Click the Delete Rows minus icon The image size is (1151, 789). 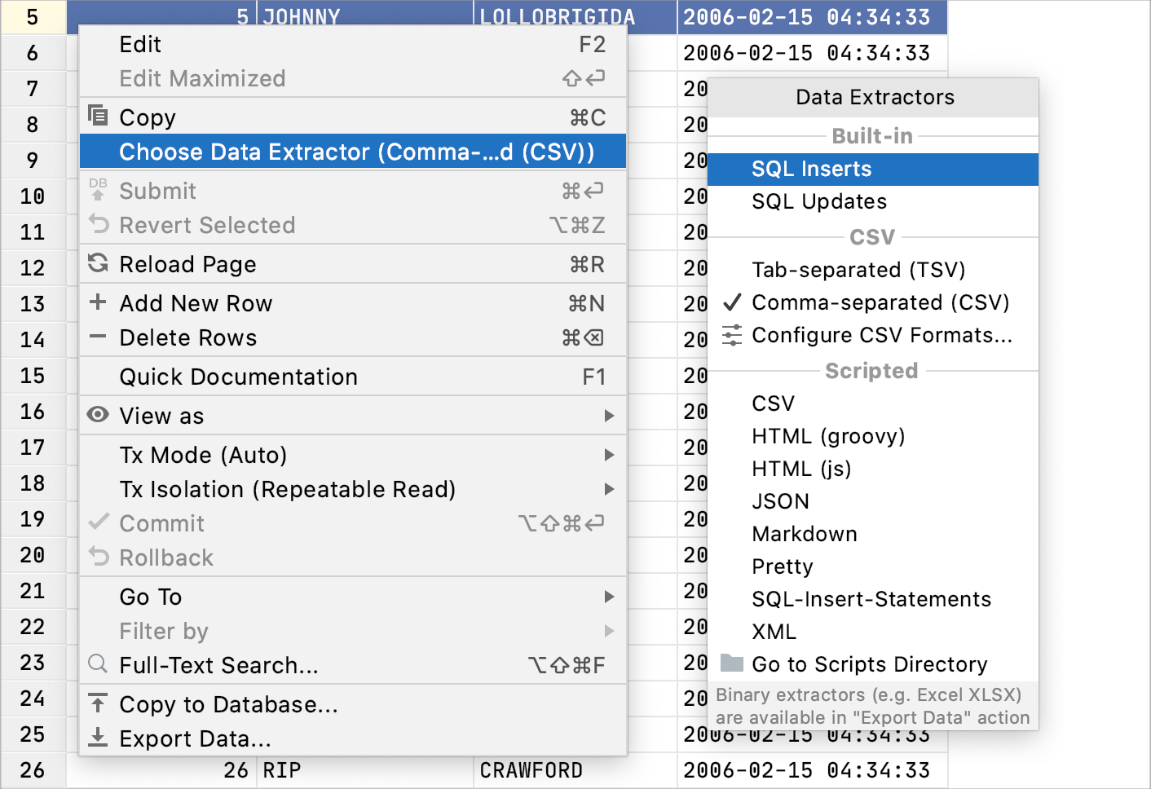(97, 337)
